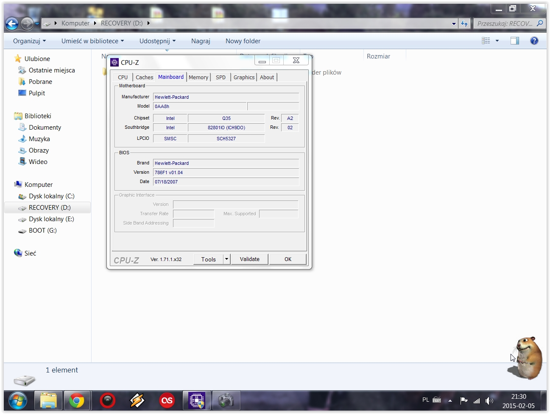Open the Windows Start menu

coord(18,400)
